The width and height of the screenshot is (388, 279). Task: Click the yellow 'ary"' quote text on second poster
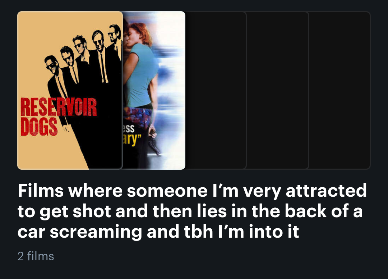(x=132, y=140)
